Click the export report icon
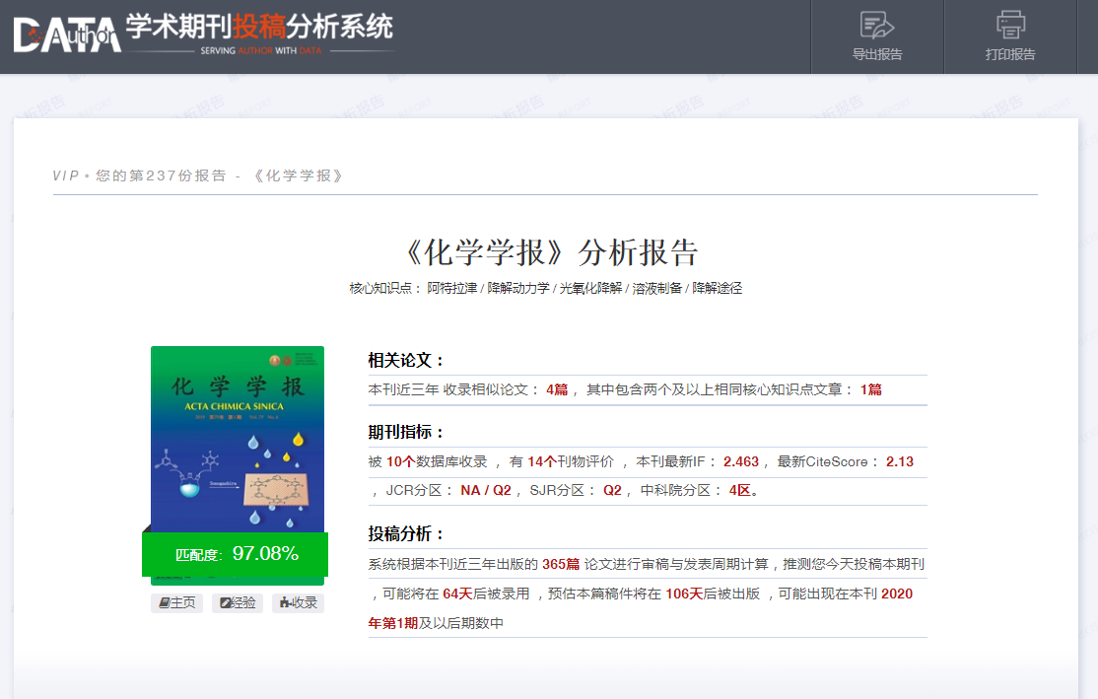 [876, 25]
